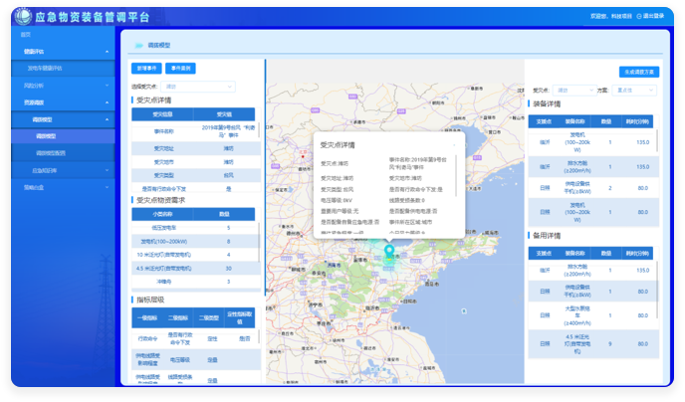
Task: Click the 生成调度方案 button
Action: click(638, 72)
